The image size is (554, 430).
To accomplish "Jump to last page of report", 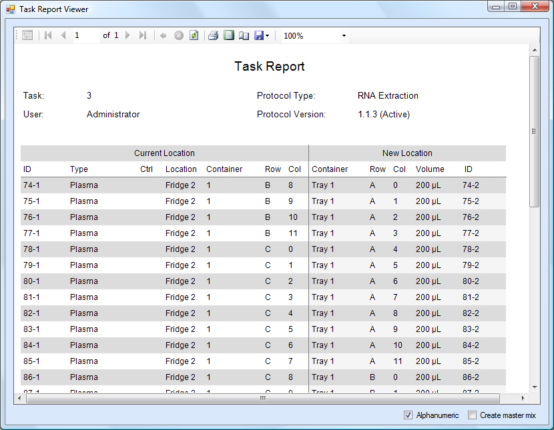I will [143, 35].
